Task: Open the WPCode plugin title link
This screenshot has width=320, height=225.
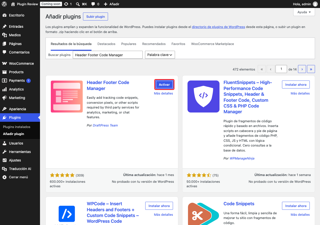Action: 113,212
